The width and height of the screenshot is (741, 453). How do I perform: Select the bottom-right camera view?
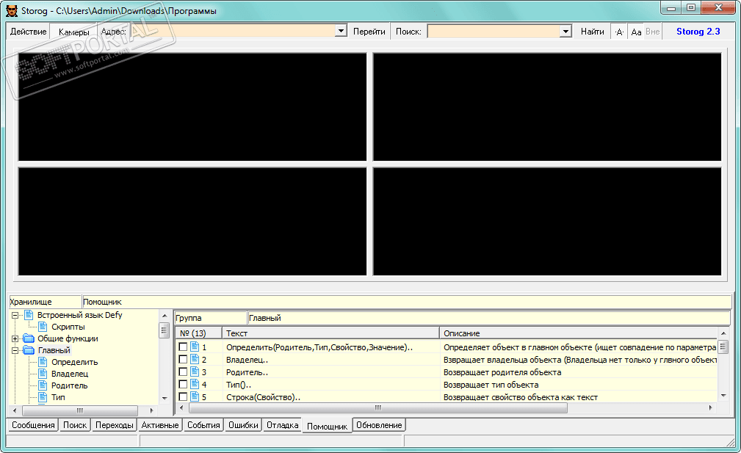pos(547,221)
